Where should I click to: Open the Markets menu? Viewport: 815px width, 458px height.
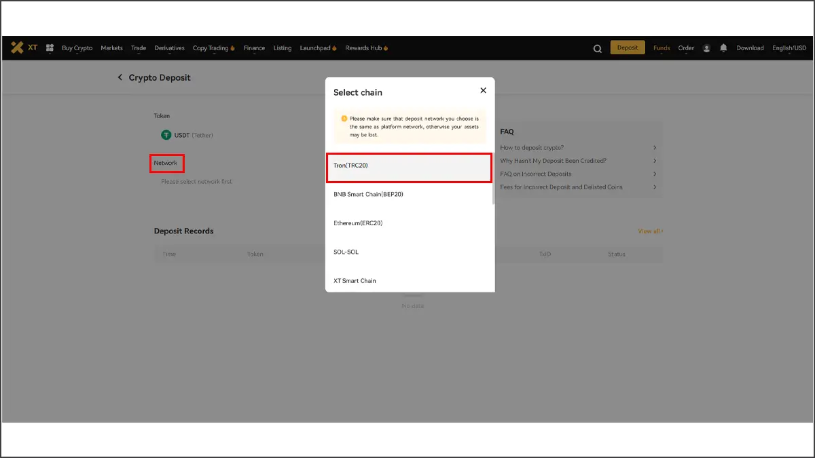(112, 48)
